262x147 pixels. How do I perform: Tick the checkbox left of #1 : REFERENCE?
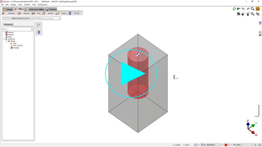point(198,145)
